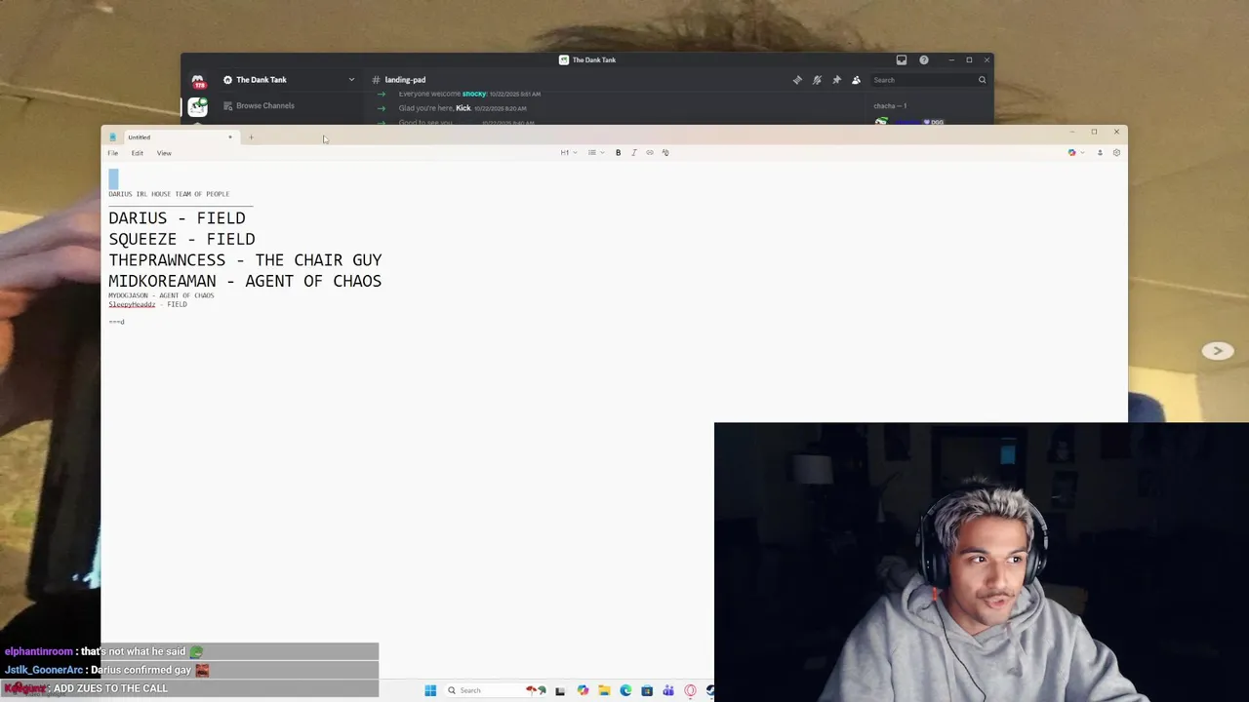Screen dimensions: 1249x702
Task: Open the Windows Start menu
Action: click(x=430, y=690)
